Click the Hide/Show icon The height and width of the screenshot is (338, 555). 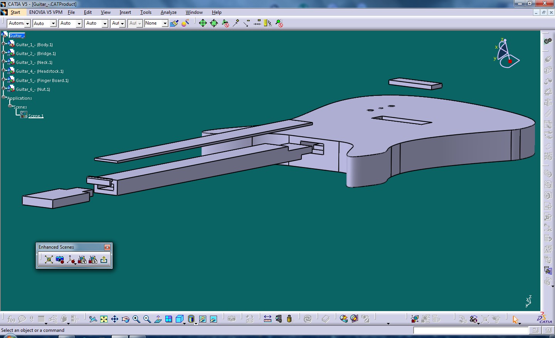click(x=202, y=319)
